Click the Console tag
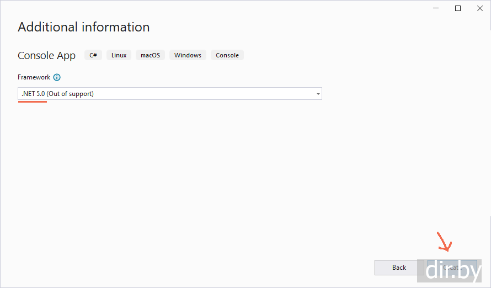 pyautogui.click(x=227, y=55)
